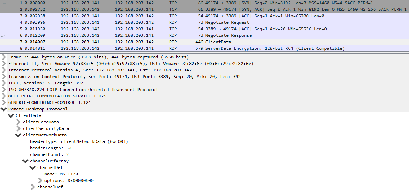Expand the clientCoreData node
Image resolution: width=409 pixels, height=192 pixels.
coord(18,122)
